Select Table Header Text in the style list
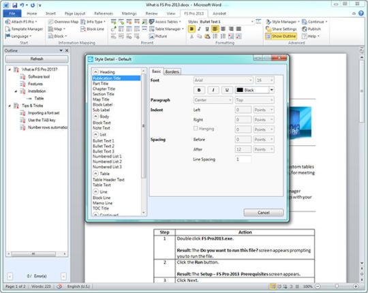Image resolution: width=368 pixels, height=293 pixels. tap(108, 180)
